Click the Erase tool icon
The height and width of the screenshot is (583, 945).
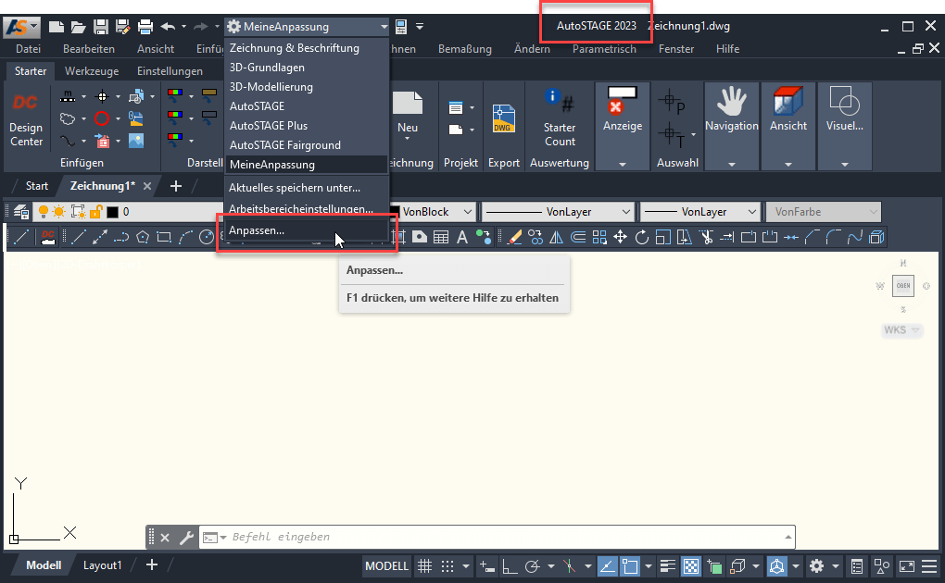(514, 237)
